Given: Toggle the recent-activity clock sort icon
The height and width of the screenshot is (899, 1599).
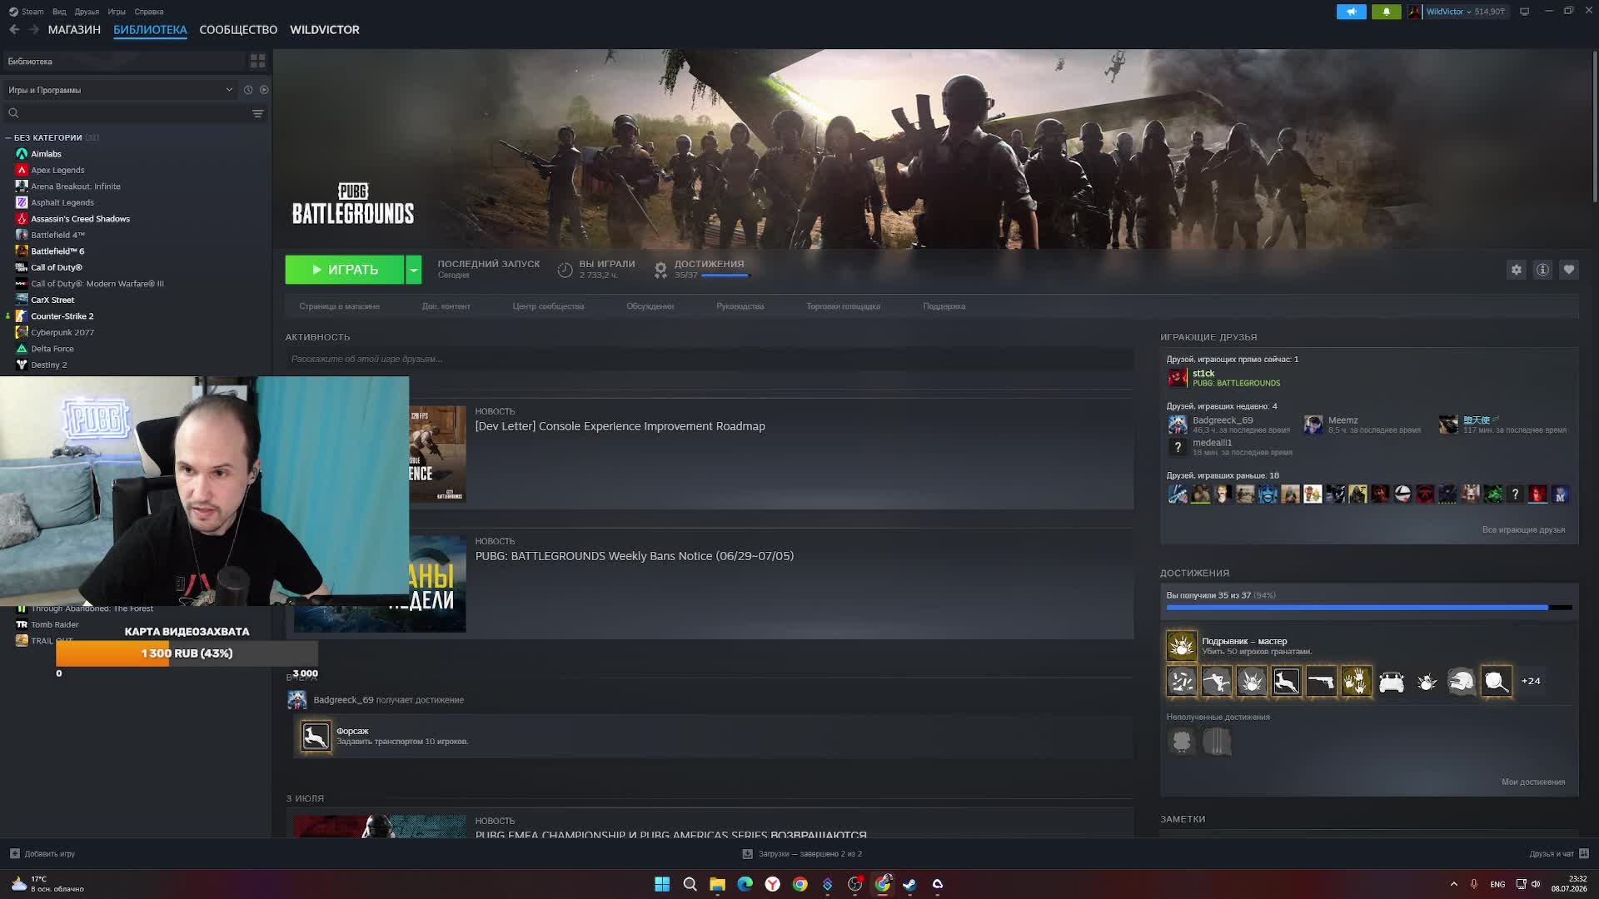Looking at the screenshot, I should [x=247, y=90].
